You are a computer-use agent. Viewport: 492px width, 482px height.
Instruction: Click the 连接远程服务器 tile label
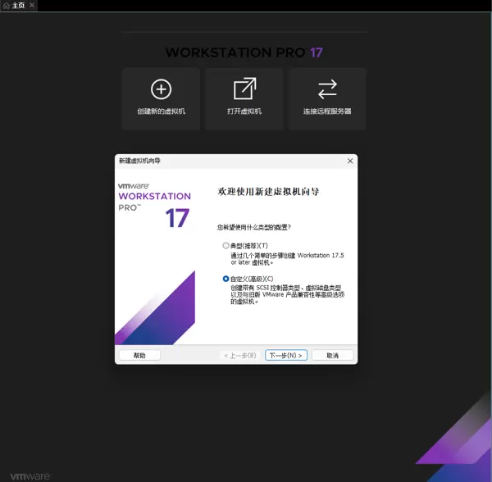[x=327, y=111]
